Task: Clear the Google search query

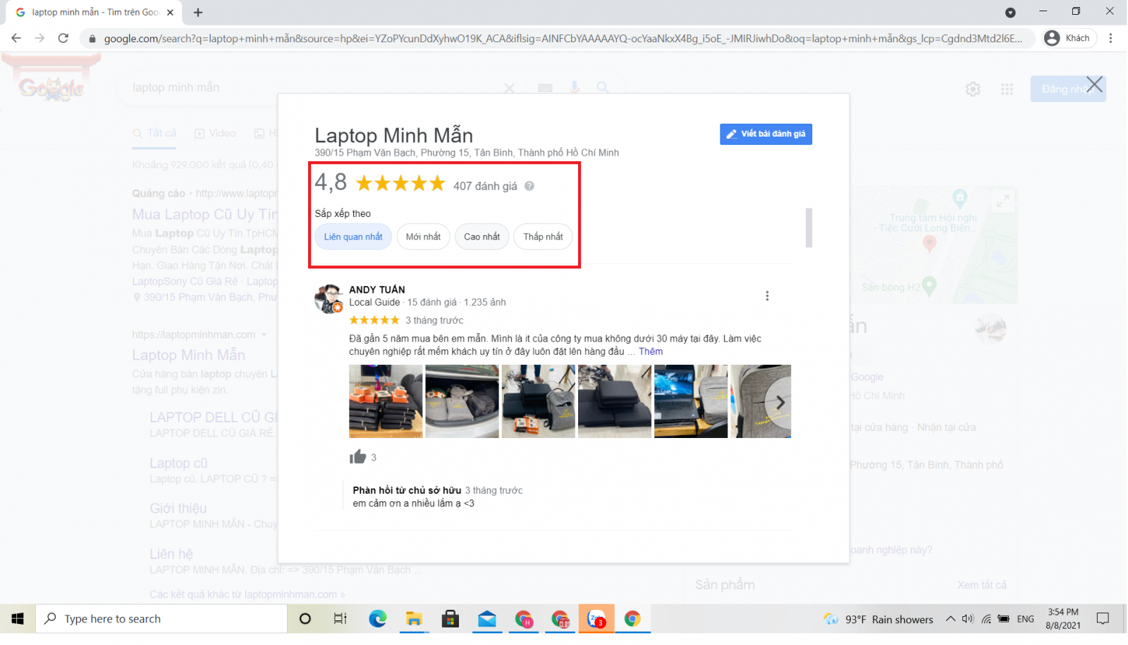Action: pos(509,88)
